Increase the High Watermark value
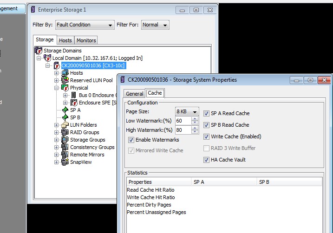333x233 pixels. tap(195, 128)
